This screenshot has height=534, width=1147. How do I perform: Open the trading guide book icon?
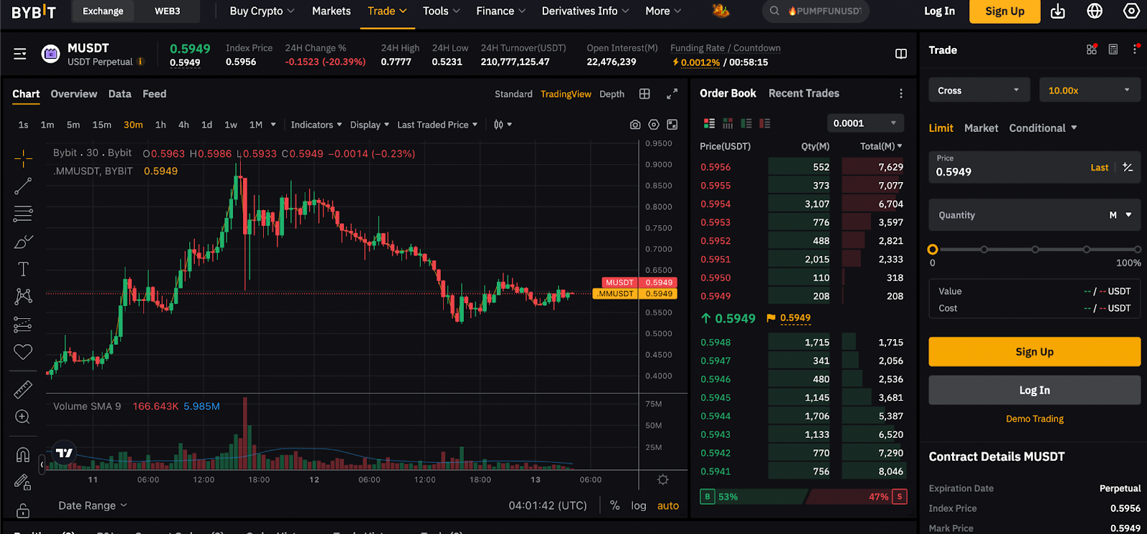tap(901, 54)
